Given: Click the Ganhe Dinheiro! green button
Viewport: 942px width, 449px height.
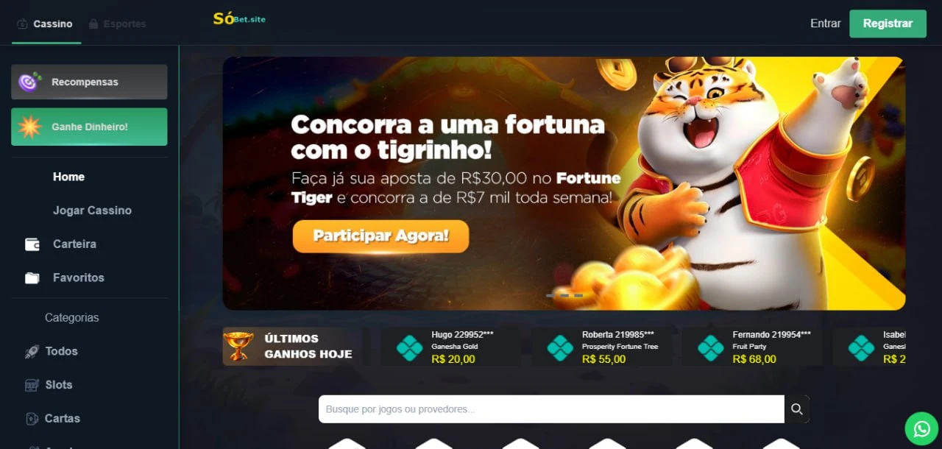Looking at the screenshot, I should (x=89, y=127).
